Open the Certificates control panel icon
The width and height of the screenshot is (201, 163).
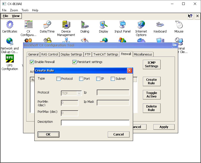(x=10, y=27)
